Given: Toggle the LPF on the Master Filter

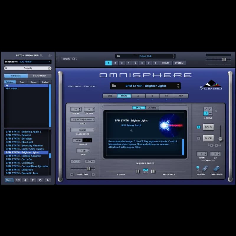Looking at the screenshot, I should 145,169.
